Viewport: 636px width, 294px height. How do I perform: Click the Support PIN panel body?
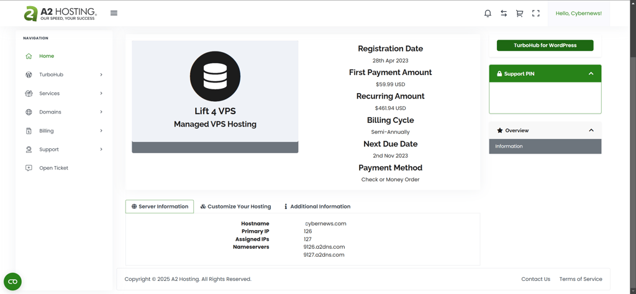click(x=545, y=97)
